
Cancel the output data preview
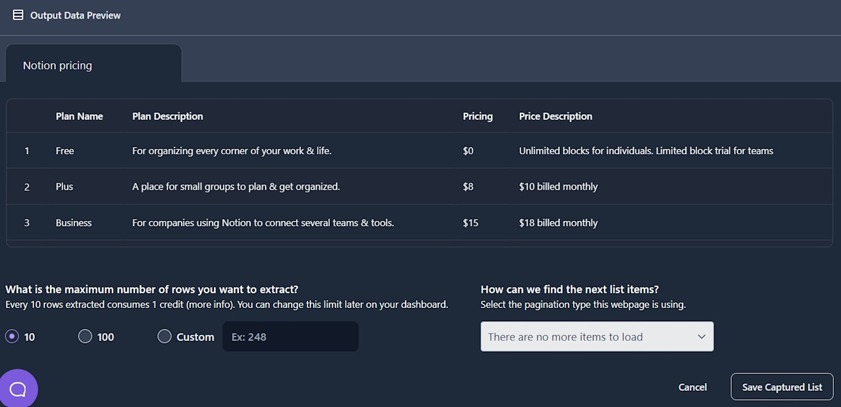point(693,387)
